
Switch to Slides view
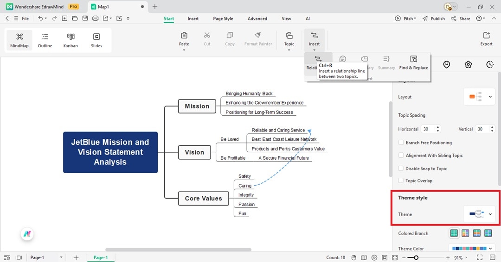[96, 40]
